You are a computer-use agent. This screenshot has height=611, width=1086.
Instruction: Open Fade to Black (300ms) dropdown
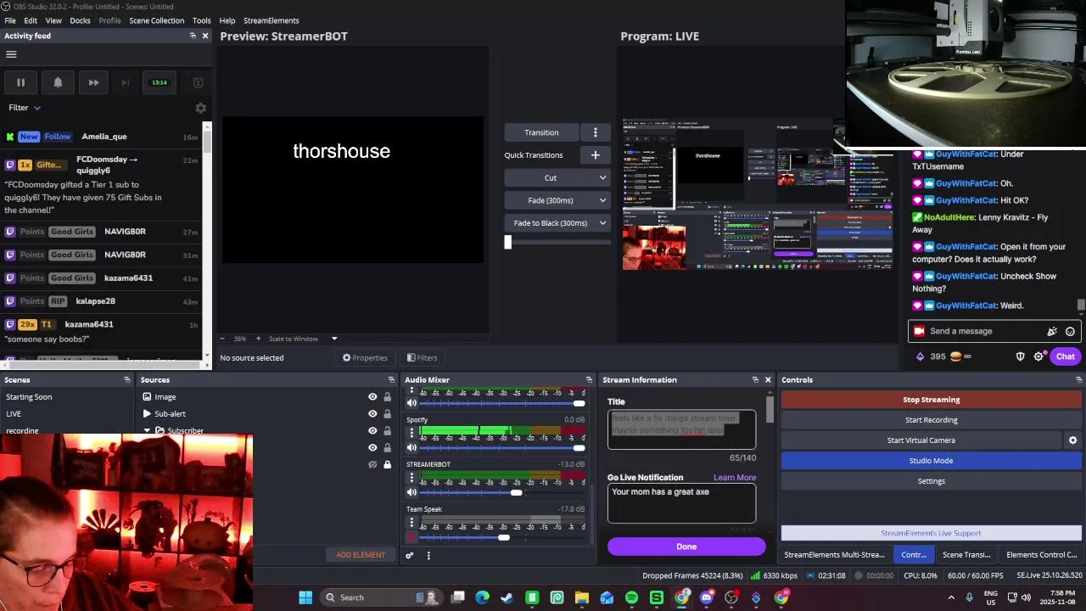[x=557, y=223]
